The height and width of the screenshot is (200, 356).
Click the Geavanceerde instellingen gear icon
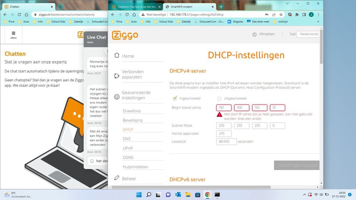point(117,97)
